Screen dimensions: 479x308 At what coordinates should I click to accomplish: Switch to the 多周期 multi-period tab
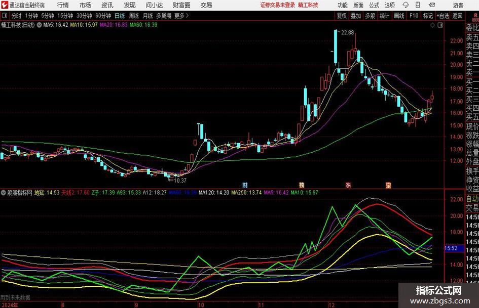(164, 16)
